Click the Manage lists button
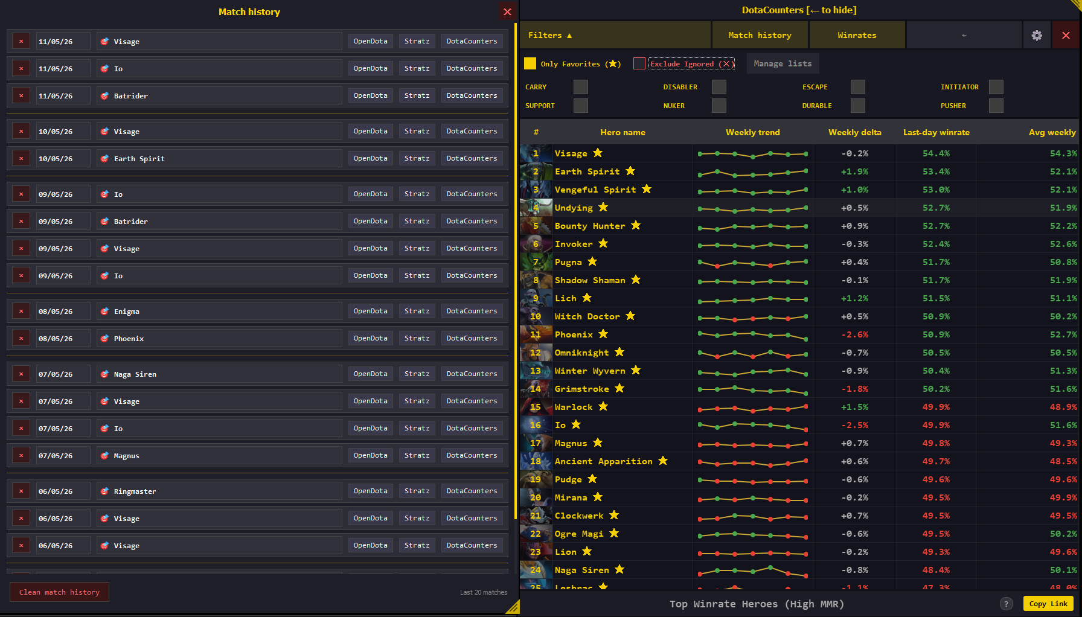 pyautogui.click(x=783, y=63)
